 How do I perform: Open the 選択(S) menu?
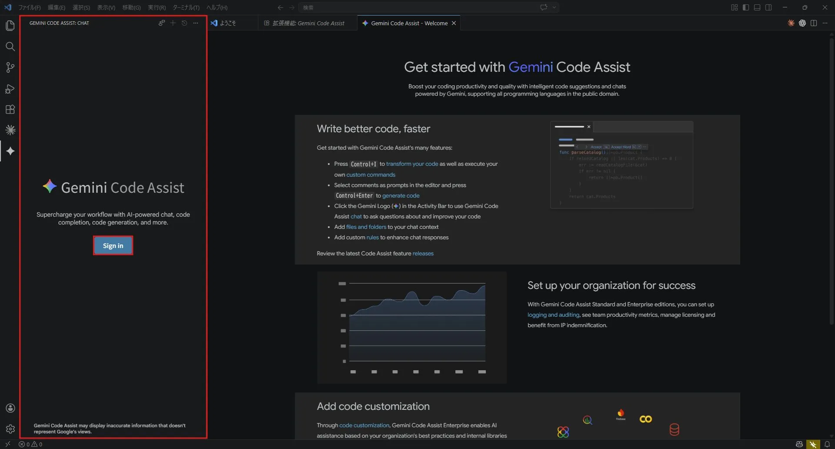click(x=81, y=7)
